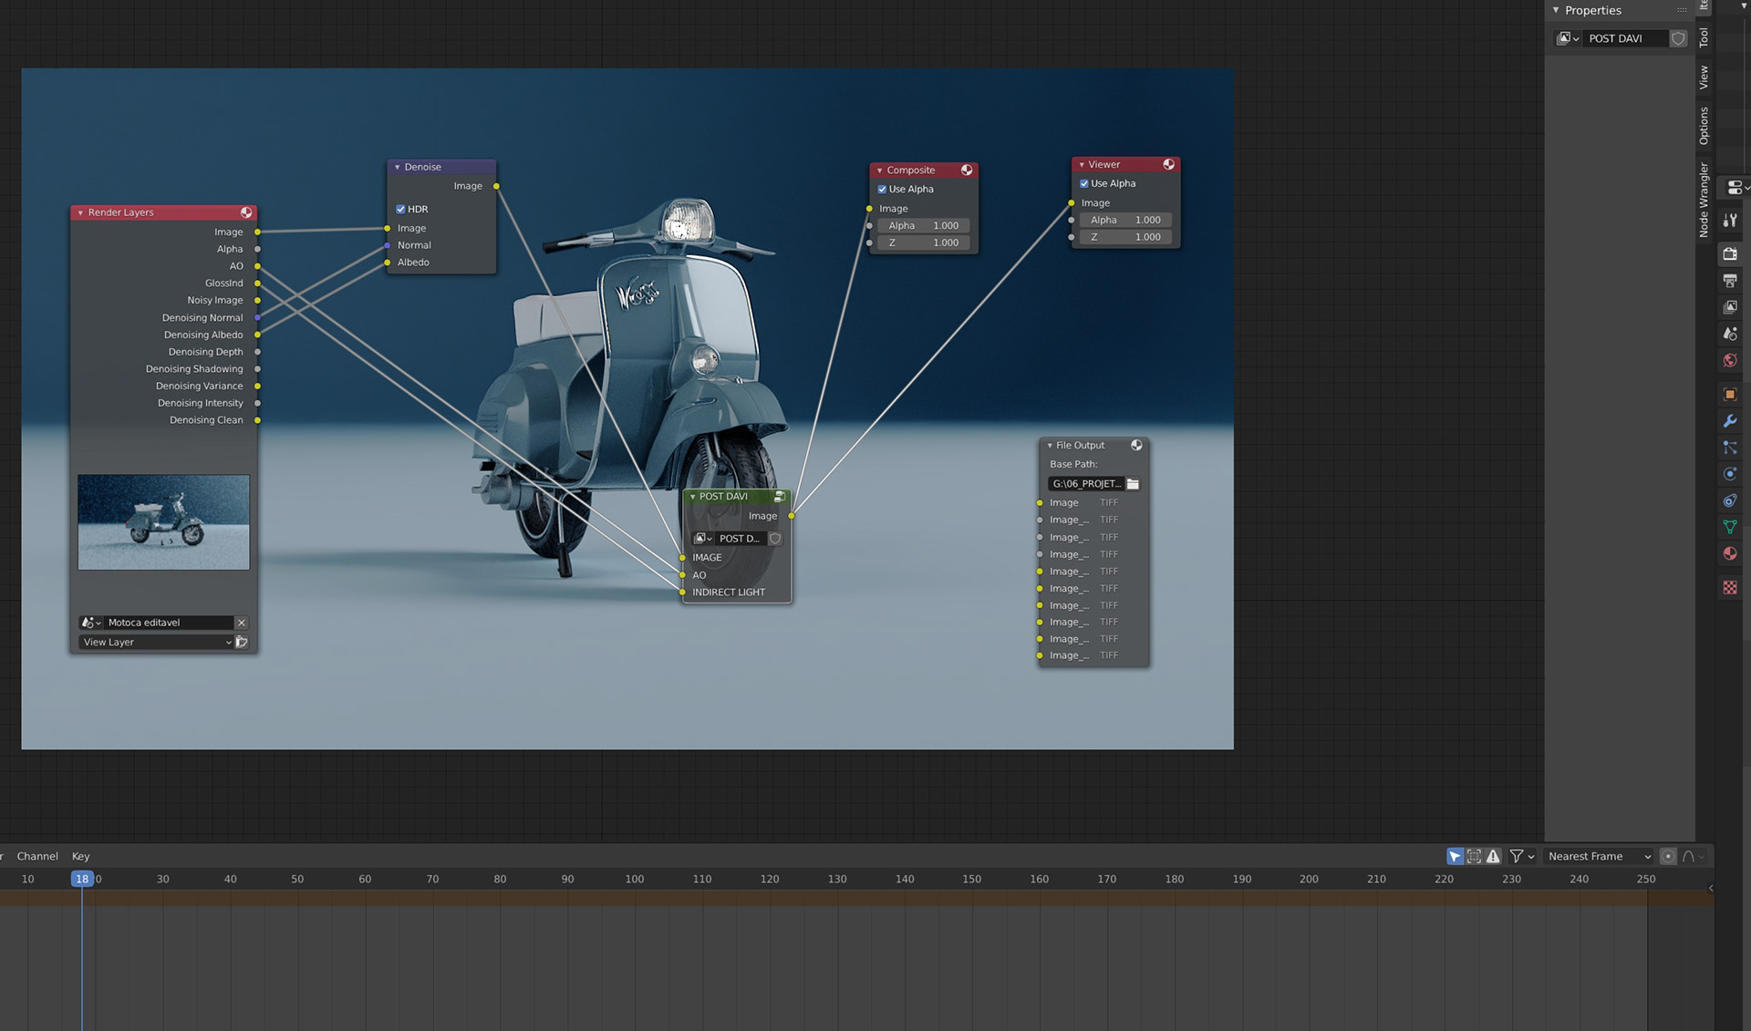Viewport: 1751px width, 1031px height.
Task: Collapse the Render Layers node
Action: [80, 212]
